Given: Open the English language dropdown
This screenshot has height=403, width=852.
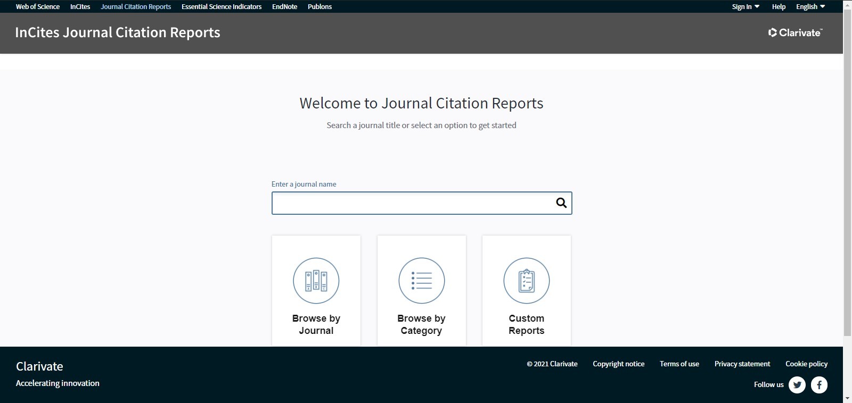Looking at the screenshot, I should click(x=810, y=6).
